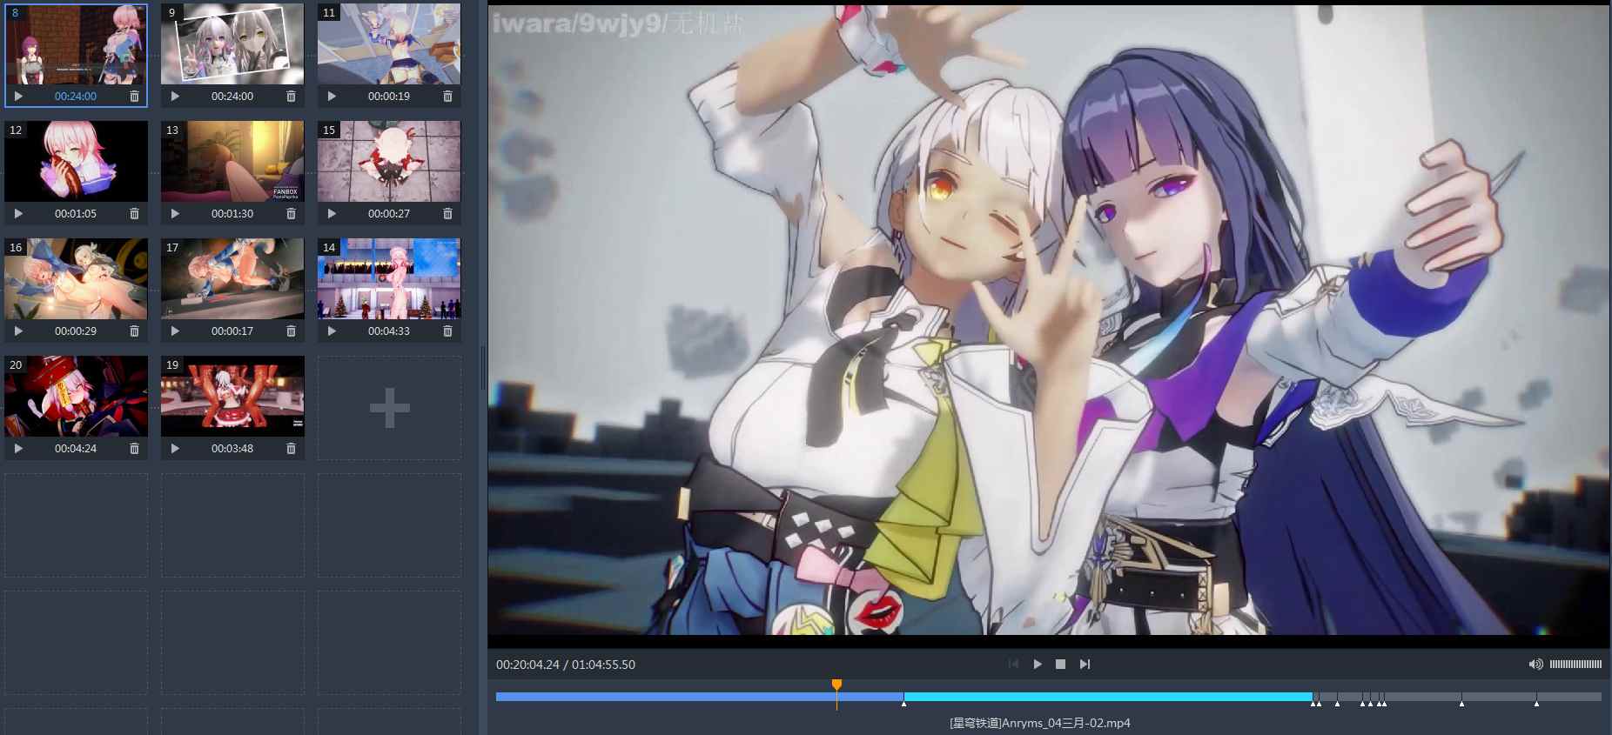Viewport: 1612px width, 735px height.
Task: Play clip 11 from the clip list
Action: pos(332,97)
